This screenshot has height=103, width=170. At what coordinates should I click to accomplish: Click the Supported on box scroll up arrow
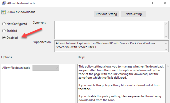pyautogui.click(x=166, y=43)
